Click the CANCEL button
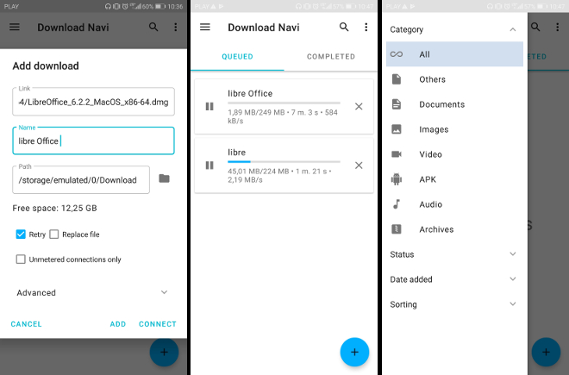 tap(26, 324)
